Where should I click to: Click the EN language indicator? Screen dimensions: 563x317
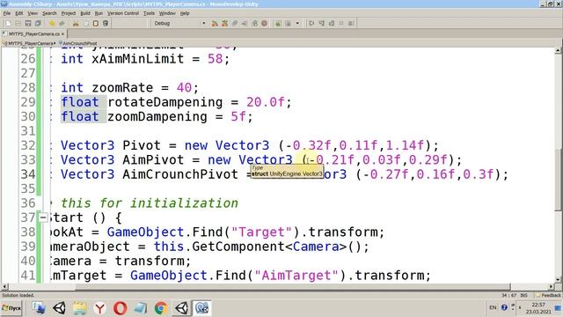(x=493, y=307)
